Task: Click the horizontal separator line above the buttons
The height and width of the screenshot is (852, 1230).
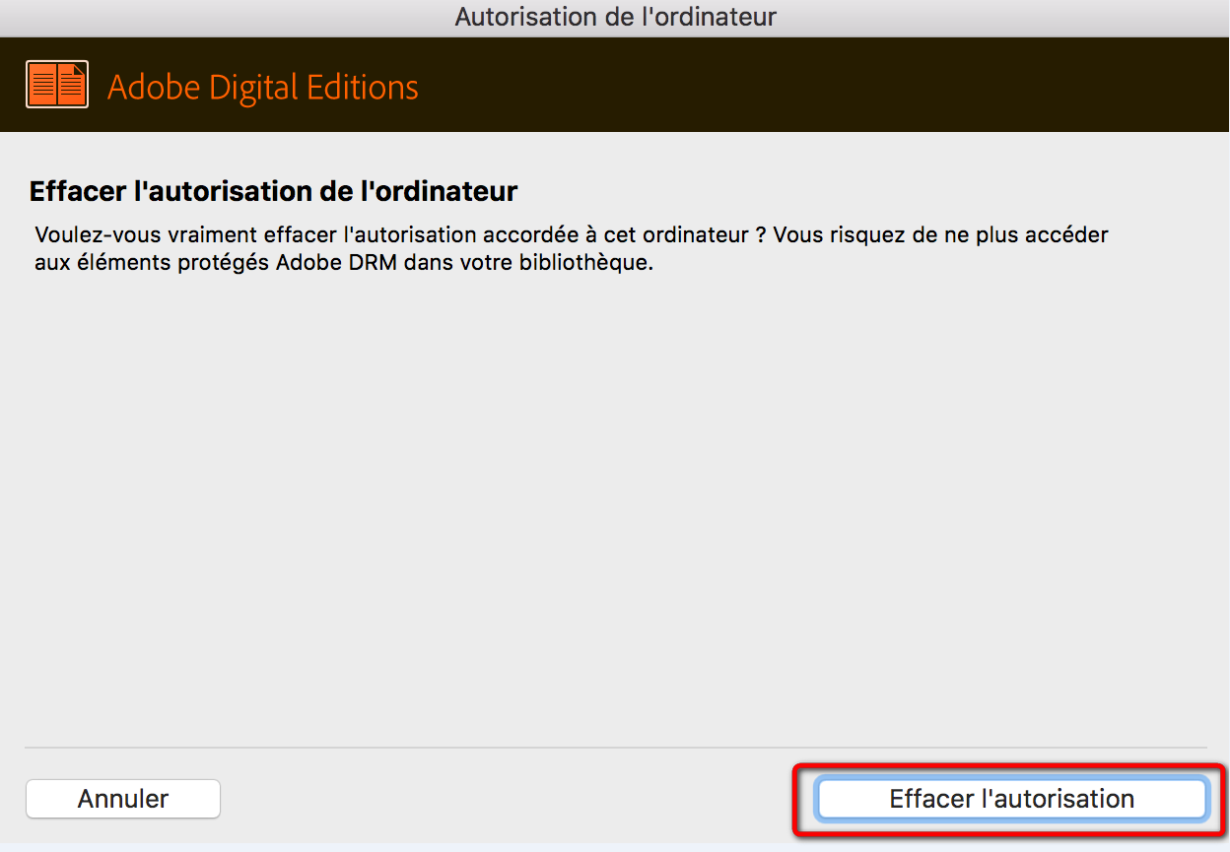Action: tap(615, 748)
